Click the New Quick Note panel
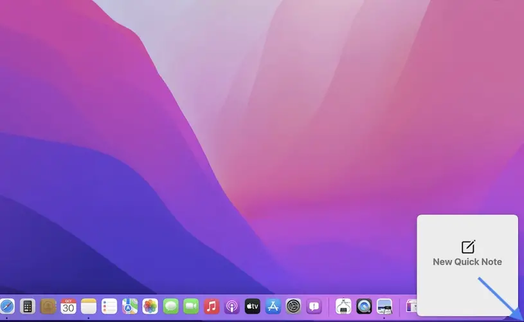 tap(467, 265)
